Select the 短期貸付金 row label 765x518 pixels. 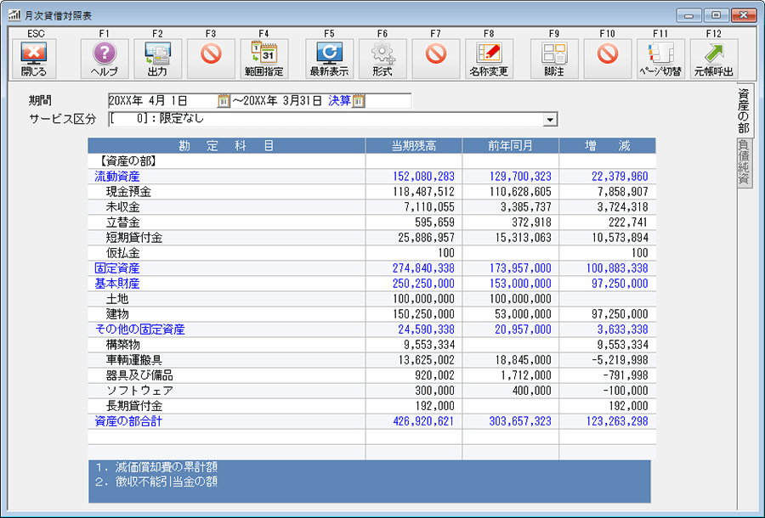(x=134, y=237)
